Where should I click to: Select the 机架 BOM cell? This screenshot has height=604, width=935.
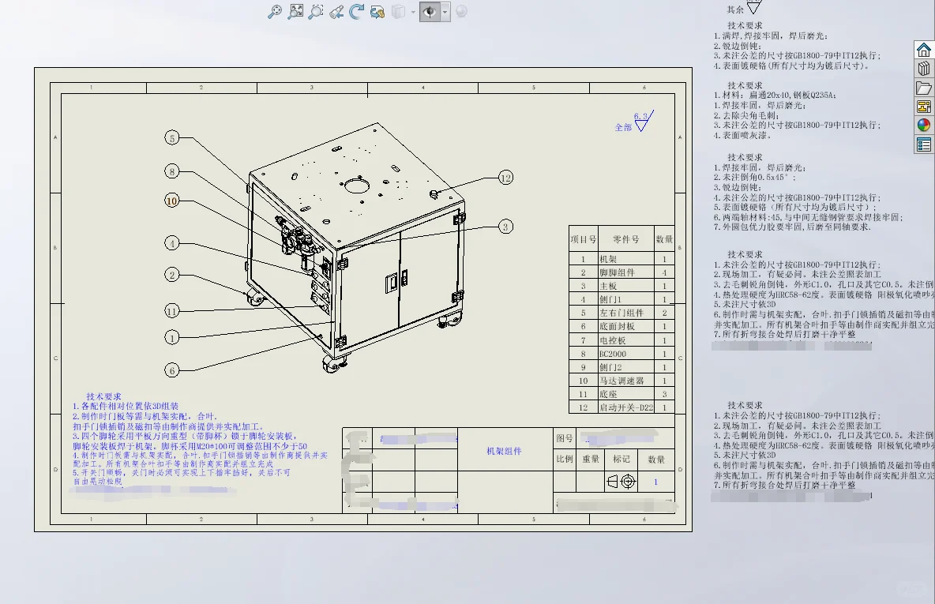click(626, 260)
